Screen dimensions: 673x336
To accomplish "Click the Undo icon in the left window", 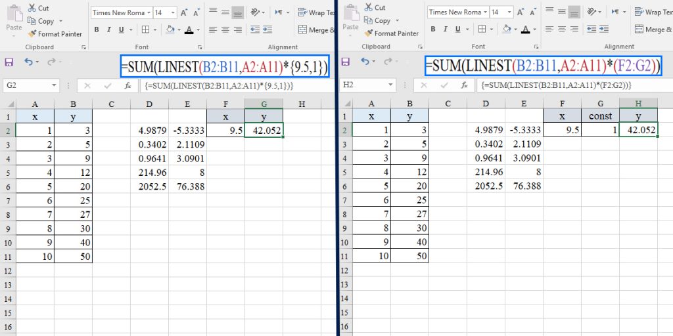I will [x=28, y=62].
